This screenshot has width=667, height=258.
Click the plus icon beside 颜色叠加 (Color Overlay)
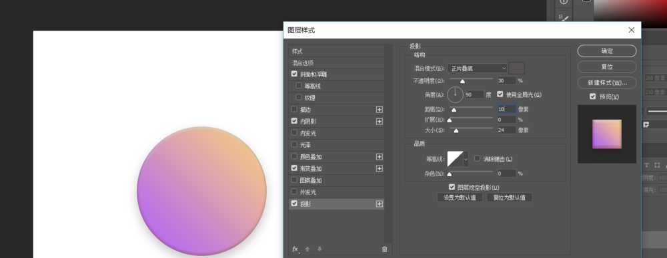click(x=380, y=157)
